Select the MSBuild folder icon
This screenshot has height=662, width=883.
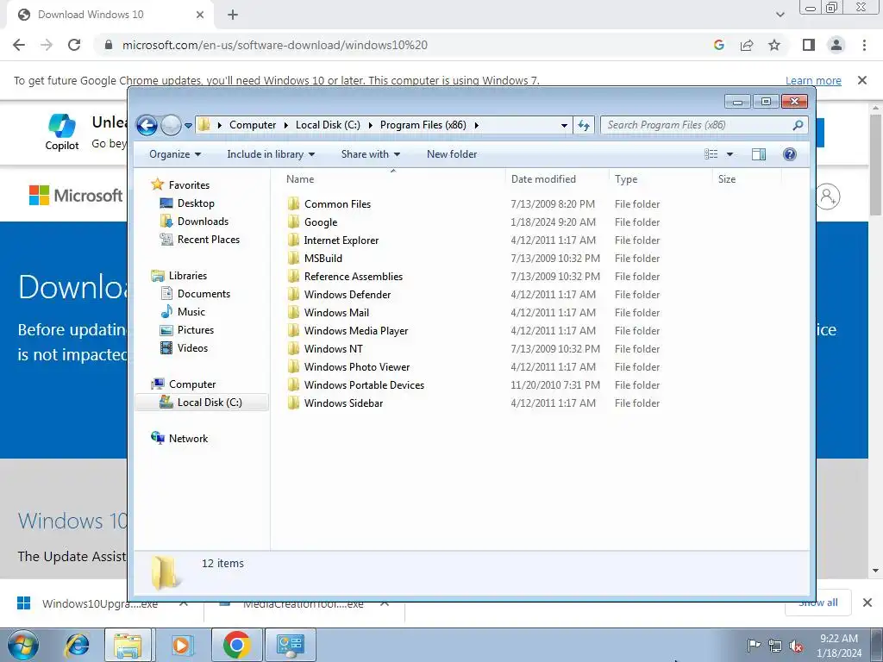[x=293, y=259]
